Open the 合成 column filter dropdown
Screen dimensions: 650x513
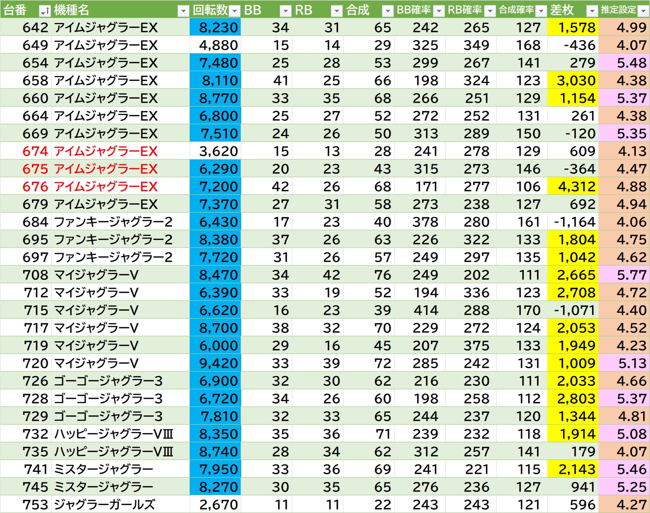coord(388,11)
